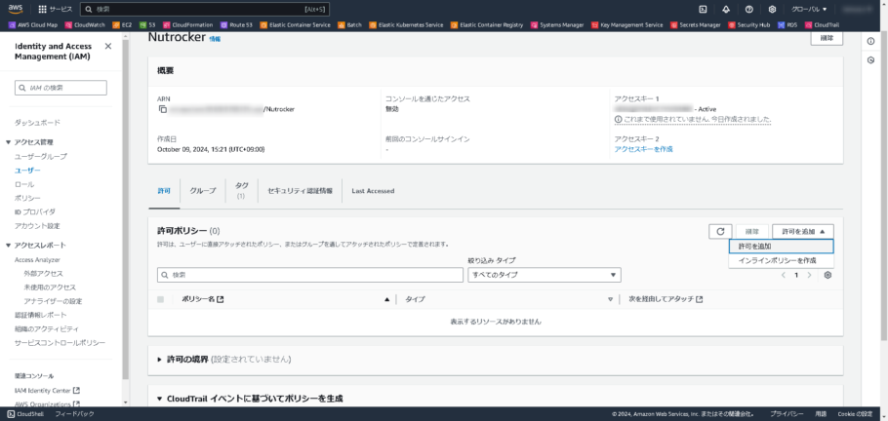Open Elastic Container Registry shortcut

pos(487,25)
